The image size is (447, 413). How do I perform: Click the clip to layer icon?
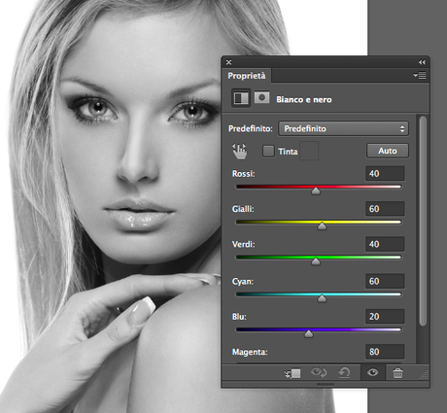click(x=292, y=373)
